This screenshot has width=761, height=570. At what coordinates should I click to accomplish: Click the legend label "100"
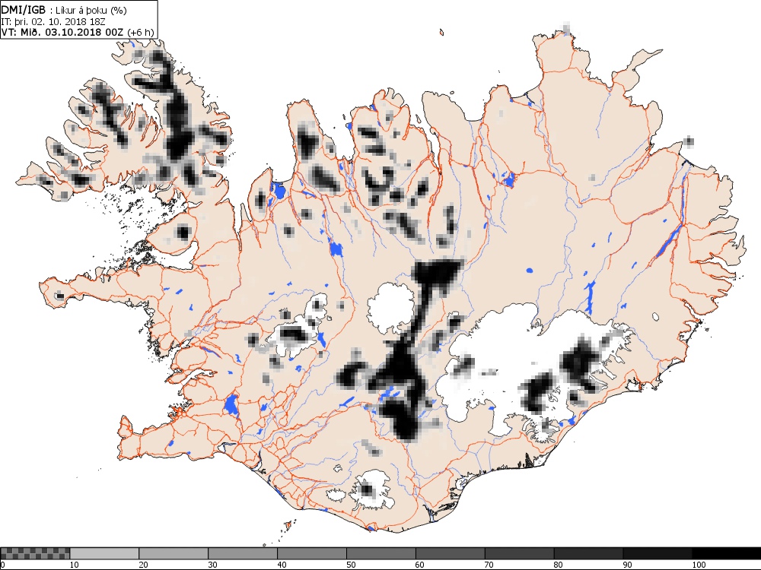(x=699, y=565)
